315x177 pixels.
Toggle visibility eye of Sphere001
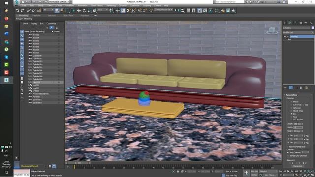29,100
